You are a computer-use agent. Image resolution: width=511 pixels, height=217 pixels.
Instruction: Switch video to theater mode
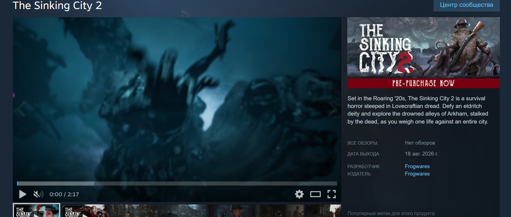click(315, 194)
